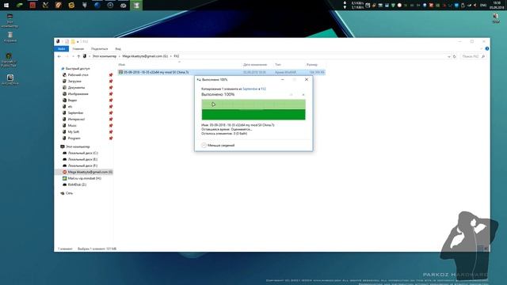Open the Desktop folder in Quick access
Screen dimensions: 507x285
pos(78,75)
